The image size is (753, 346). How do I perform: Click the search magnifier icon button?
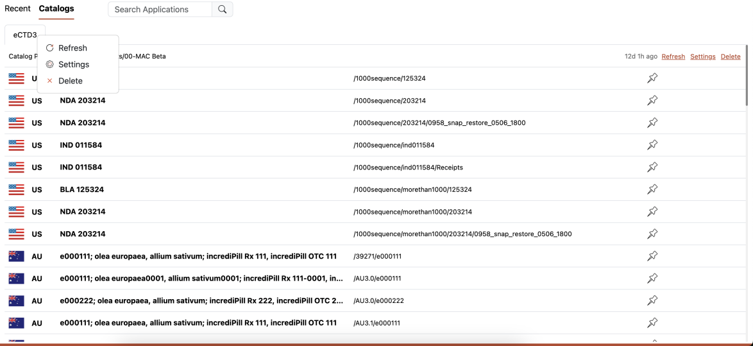pos(222,10)
